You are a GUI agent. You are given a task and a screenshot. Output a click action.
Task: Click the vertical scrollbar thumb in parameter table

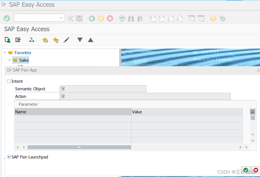point(253,118)
